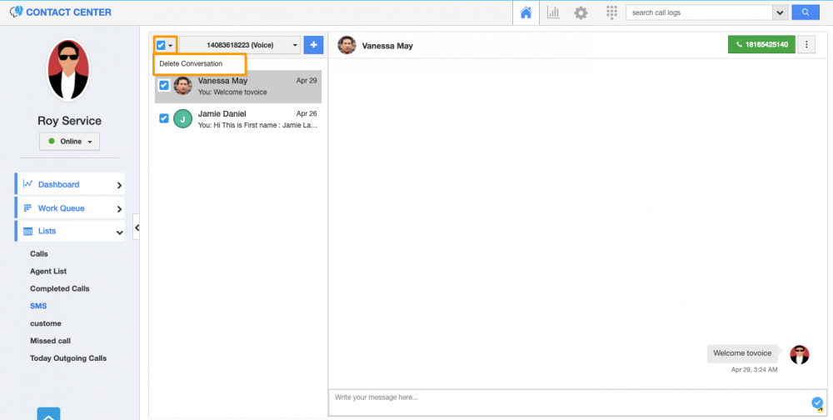Image resolution: width=833 pixels, height=420 pixels.
Task: Click the blue search magnifier button
Action: (805, 12)
